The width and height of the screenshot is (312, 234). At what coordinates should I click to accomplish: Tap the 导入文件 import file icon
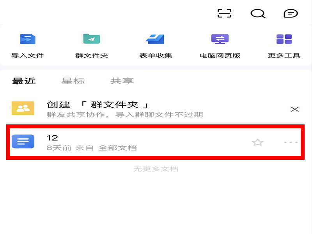[28, 39]
